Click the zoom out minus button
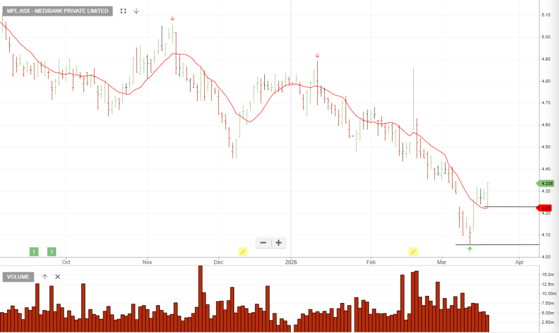This screenshot has height=333, width=559. 263,242
